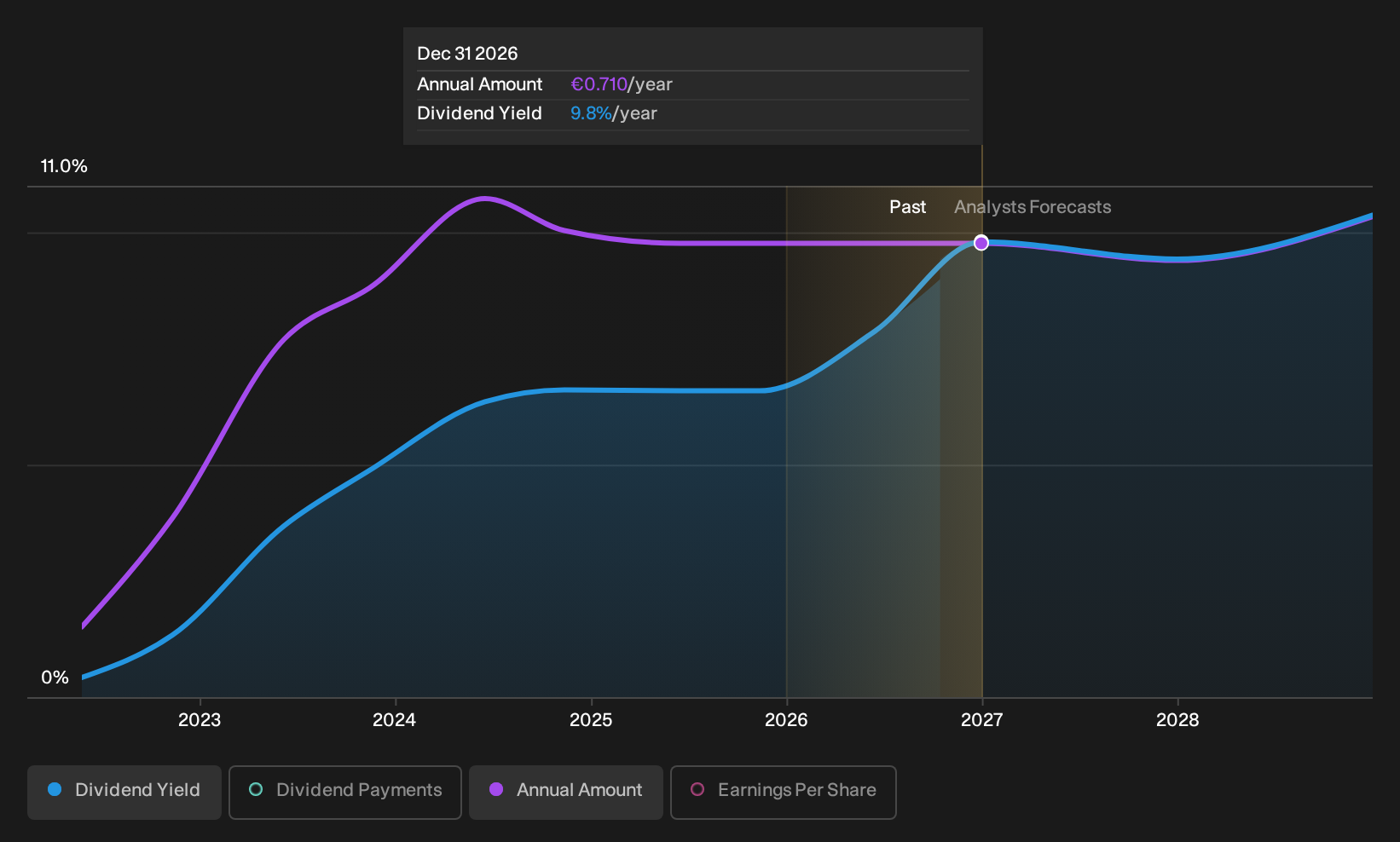Click the purple data point marker at Dec 31 2026
The image size is (1400, 842).
coord(981,243)
